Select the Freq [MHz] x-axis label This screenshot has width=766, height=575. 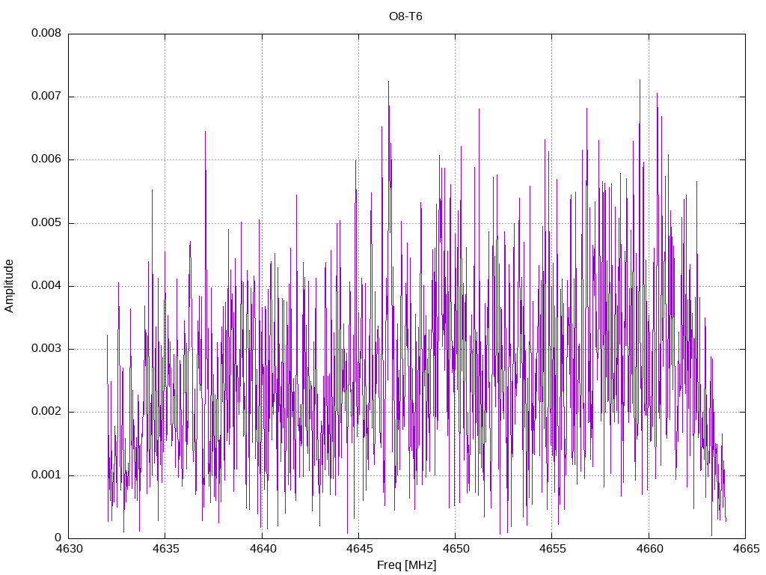[406, 565]
